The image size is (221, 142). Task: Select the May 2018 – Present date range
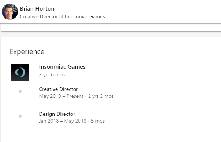tap(61, 96)
